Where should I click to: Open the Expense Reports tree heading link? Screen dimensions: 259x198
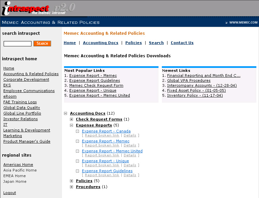[x=94, y=125]
